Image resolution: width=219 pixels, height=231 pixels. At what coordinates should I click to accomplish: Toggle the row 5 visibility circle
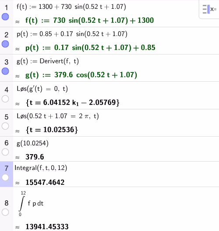[5, 126]
